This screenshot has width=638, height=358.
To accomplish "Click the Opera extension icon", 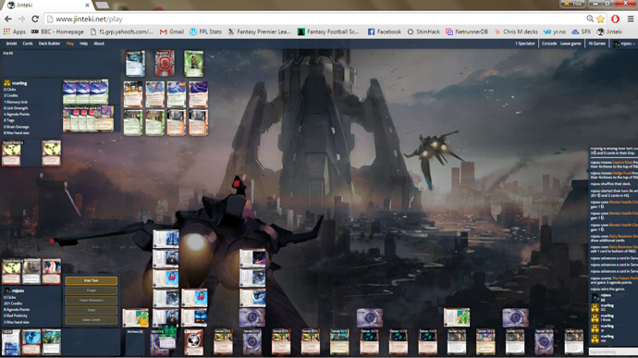I will coord(615,19).
